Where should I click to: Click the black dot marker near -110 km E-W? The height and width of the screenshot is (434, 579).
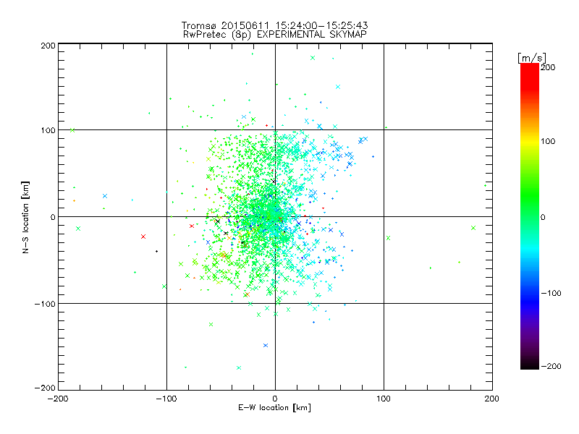point(156,251)
